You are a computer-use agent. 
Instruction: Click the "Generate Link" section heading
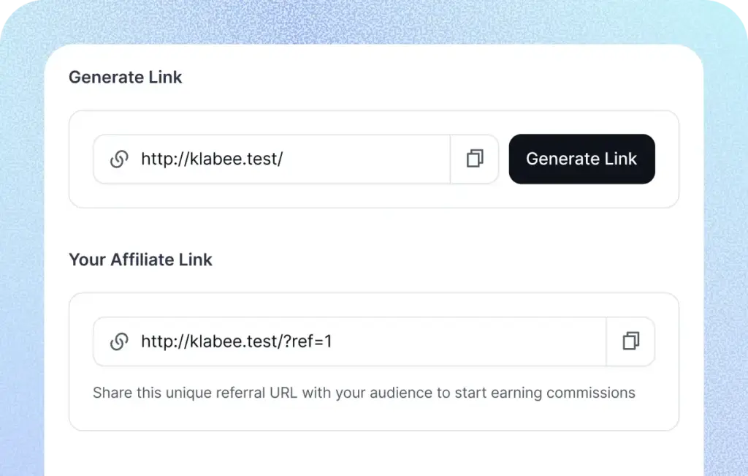[126, 78]
